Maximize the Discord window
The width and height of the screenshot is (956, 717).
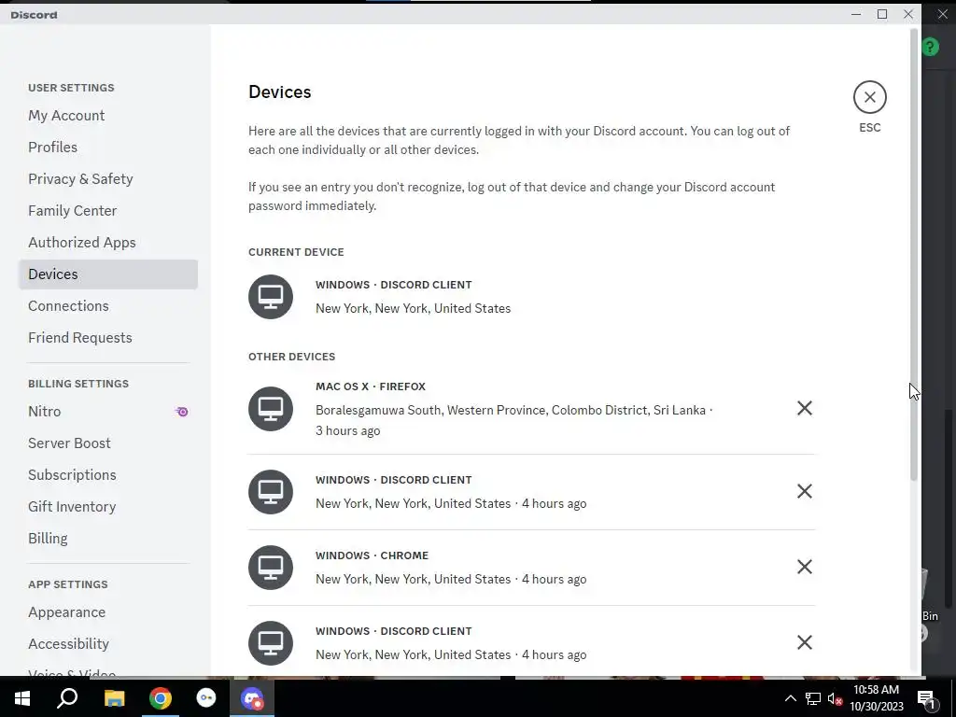click(x=881, y=14)
